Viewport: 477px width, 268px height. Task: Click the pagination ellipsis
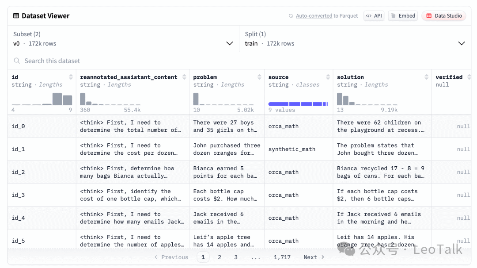coord(256,258)
